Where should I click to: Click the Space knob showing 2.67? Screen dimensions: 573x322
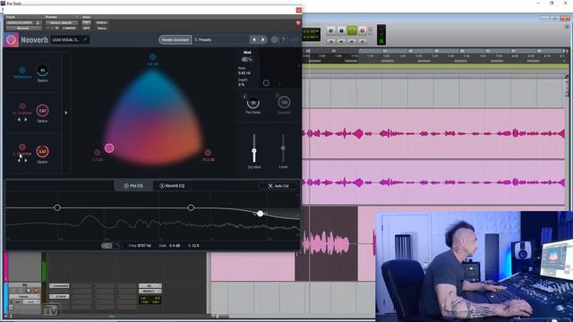[x=42, y=110]
